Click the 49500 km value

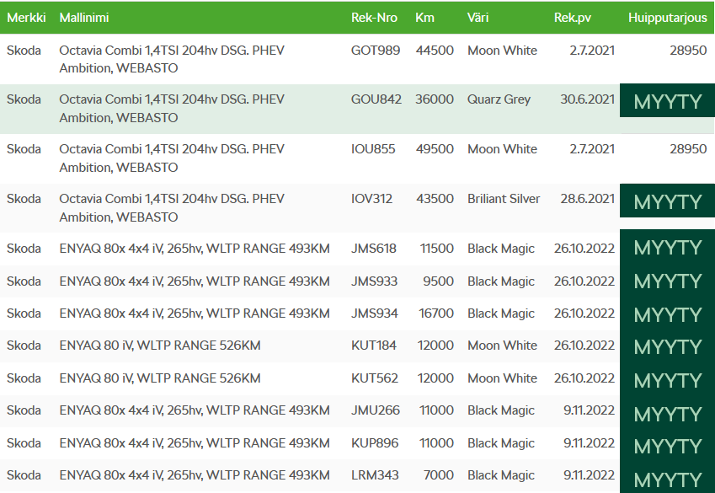(435, 149)
